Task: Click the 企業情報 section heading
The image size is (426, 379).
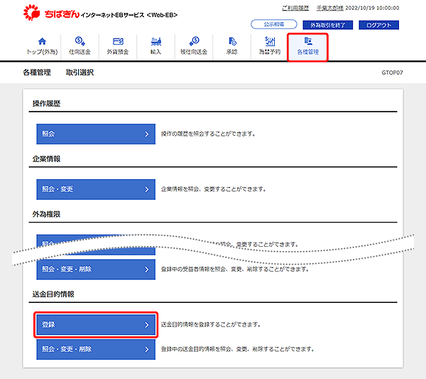Action: [x=46, y=159]
